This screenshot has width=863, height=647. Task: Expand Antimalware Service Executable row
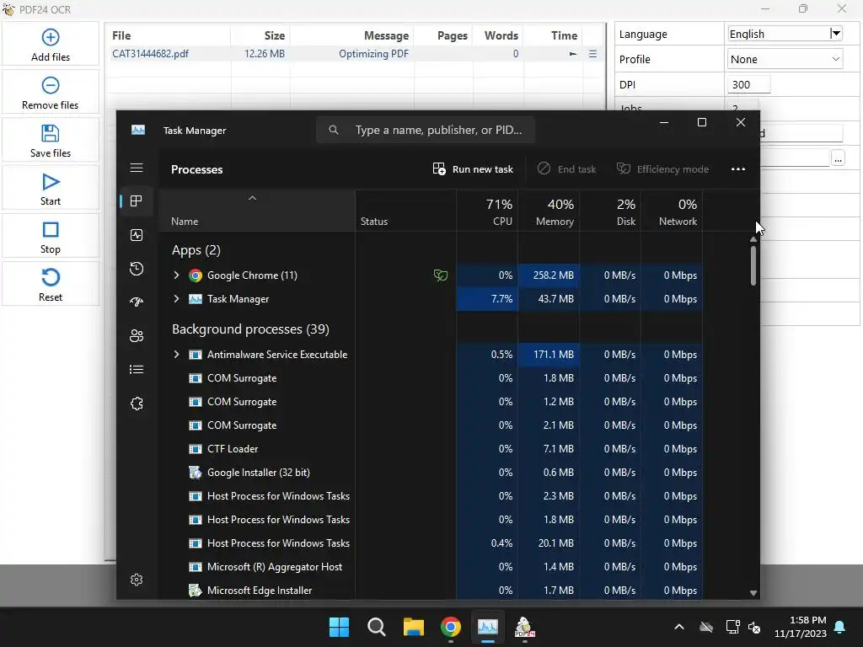click(176, 355)
